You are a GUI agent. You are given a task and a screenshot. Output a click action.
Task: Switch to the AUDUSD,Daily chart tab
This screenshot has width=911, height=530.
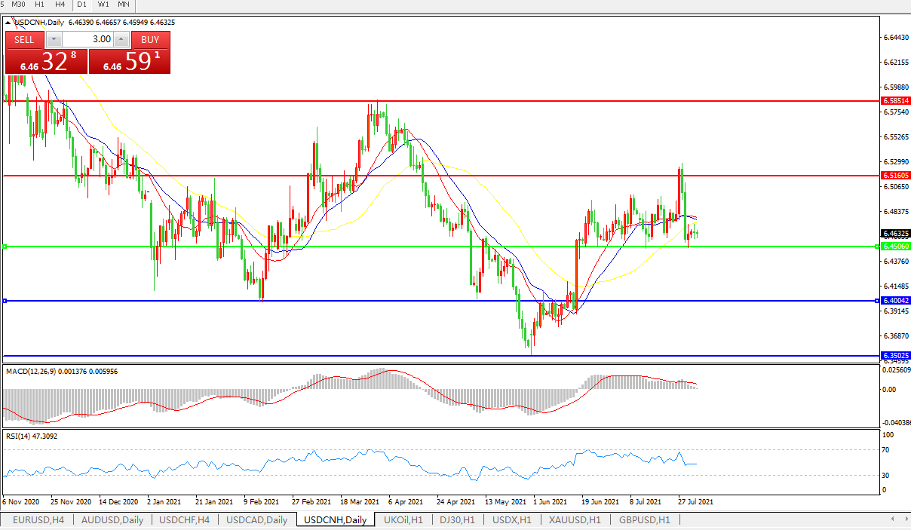coord(112,520)
